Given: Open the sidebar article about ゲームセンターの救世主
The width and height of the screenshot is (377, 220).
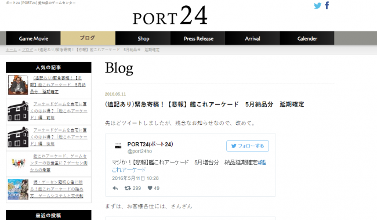Looking at the screenshot, I should tap(59, 163).
